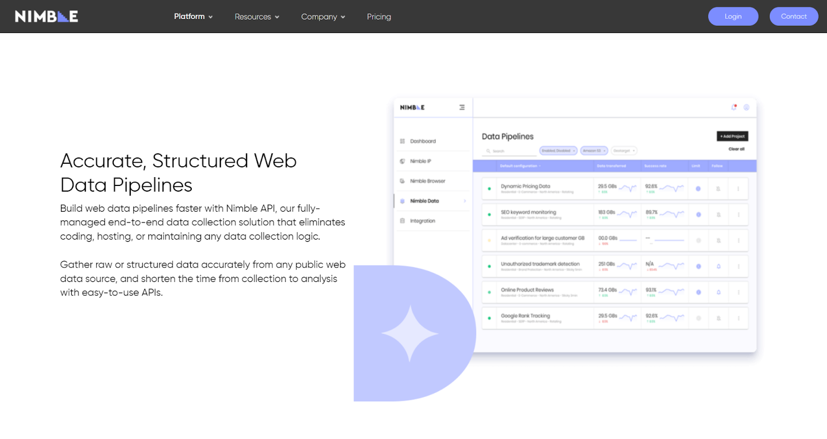
Task: Expand the Company dropdown chevron
Action: pos(343,17)
